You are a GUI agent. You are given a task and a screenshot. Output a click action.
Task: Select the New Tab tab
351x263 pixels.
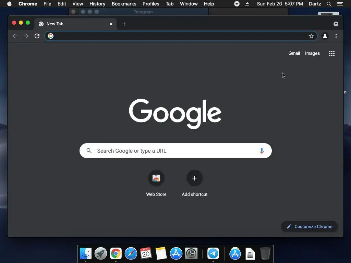75,24
